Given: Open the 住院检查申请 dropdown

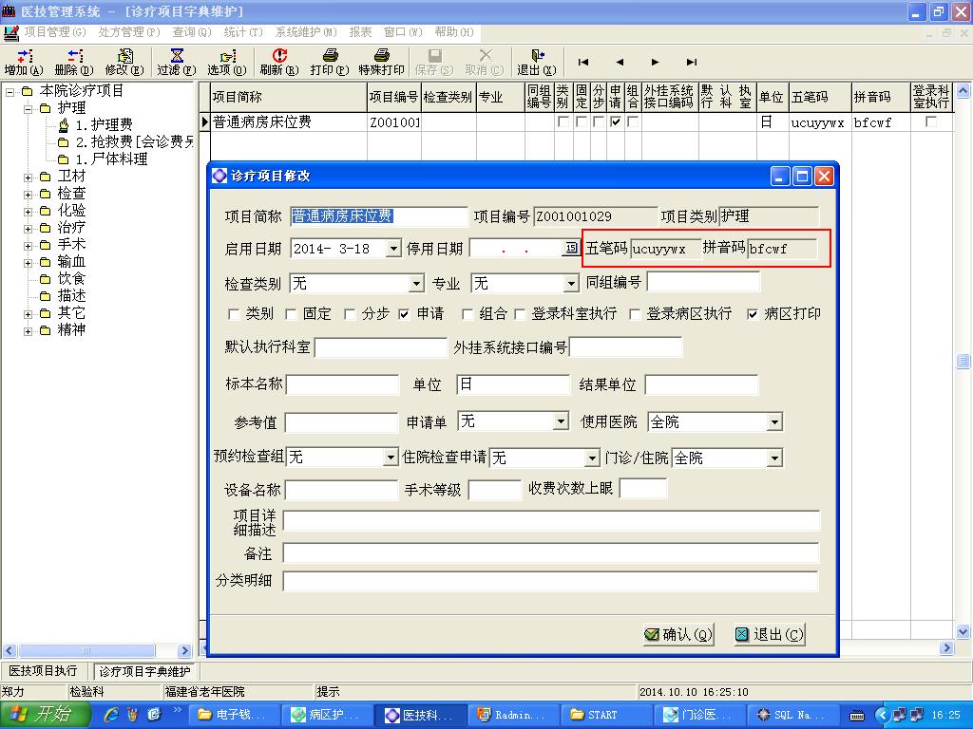Looking at the screenshot, I should click(x=592, y=458).
